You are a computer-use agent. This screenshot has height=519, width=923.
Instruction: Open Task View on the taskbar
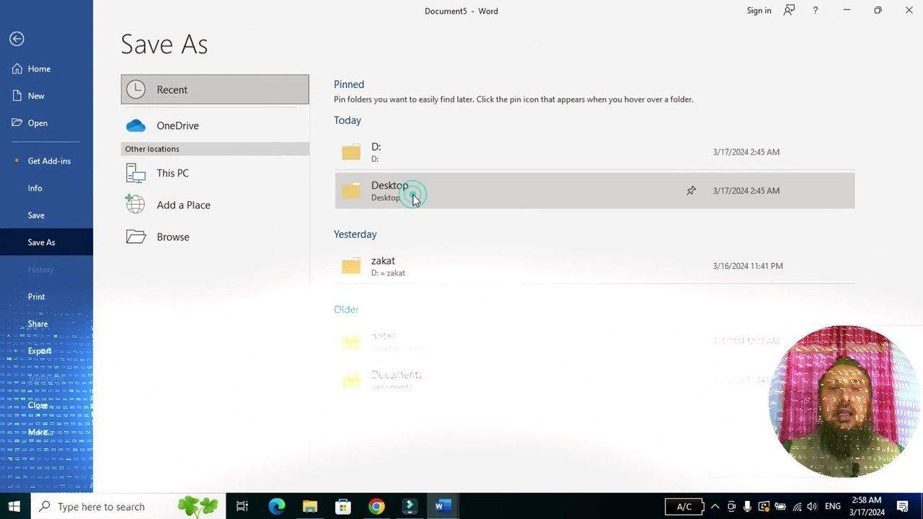(242, 506)
